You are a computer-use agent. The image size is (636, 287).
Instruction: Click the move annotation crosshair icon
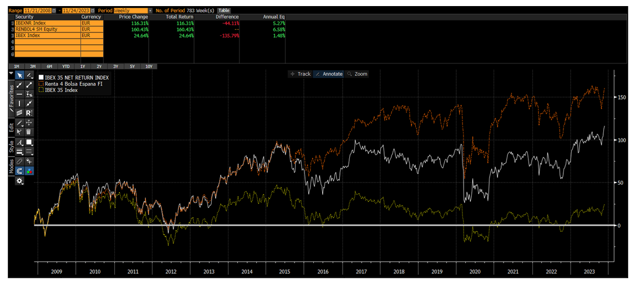29,122
